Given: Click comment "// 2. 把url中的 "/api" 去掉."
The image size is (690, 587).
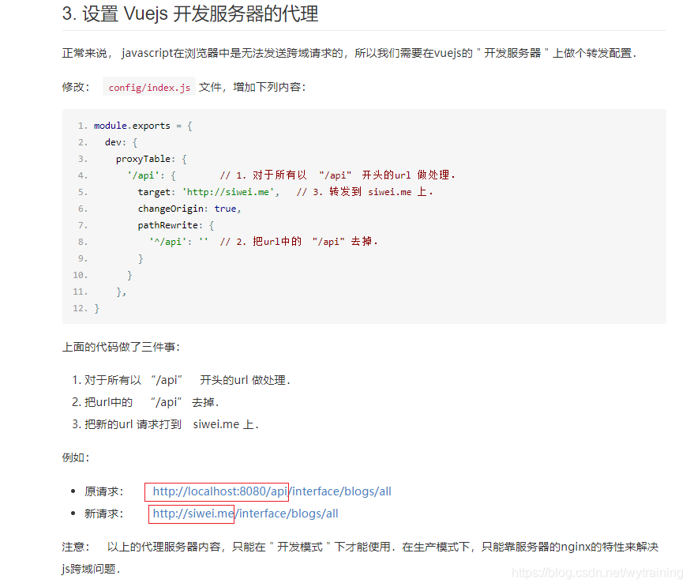Looking at the screenshot, I should [298, 242].
